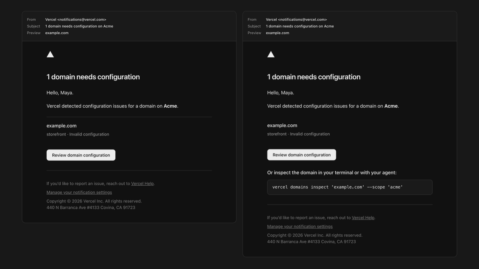Click the sender address in left email header
Viewport: 479px width, 269px height.
point(76,20)
